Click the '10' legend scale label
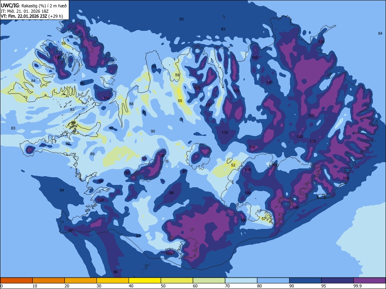386x289 pixels. tap(35, 286)
